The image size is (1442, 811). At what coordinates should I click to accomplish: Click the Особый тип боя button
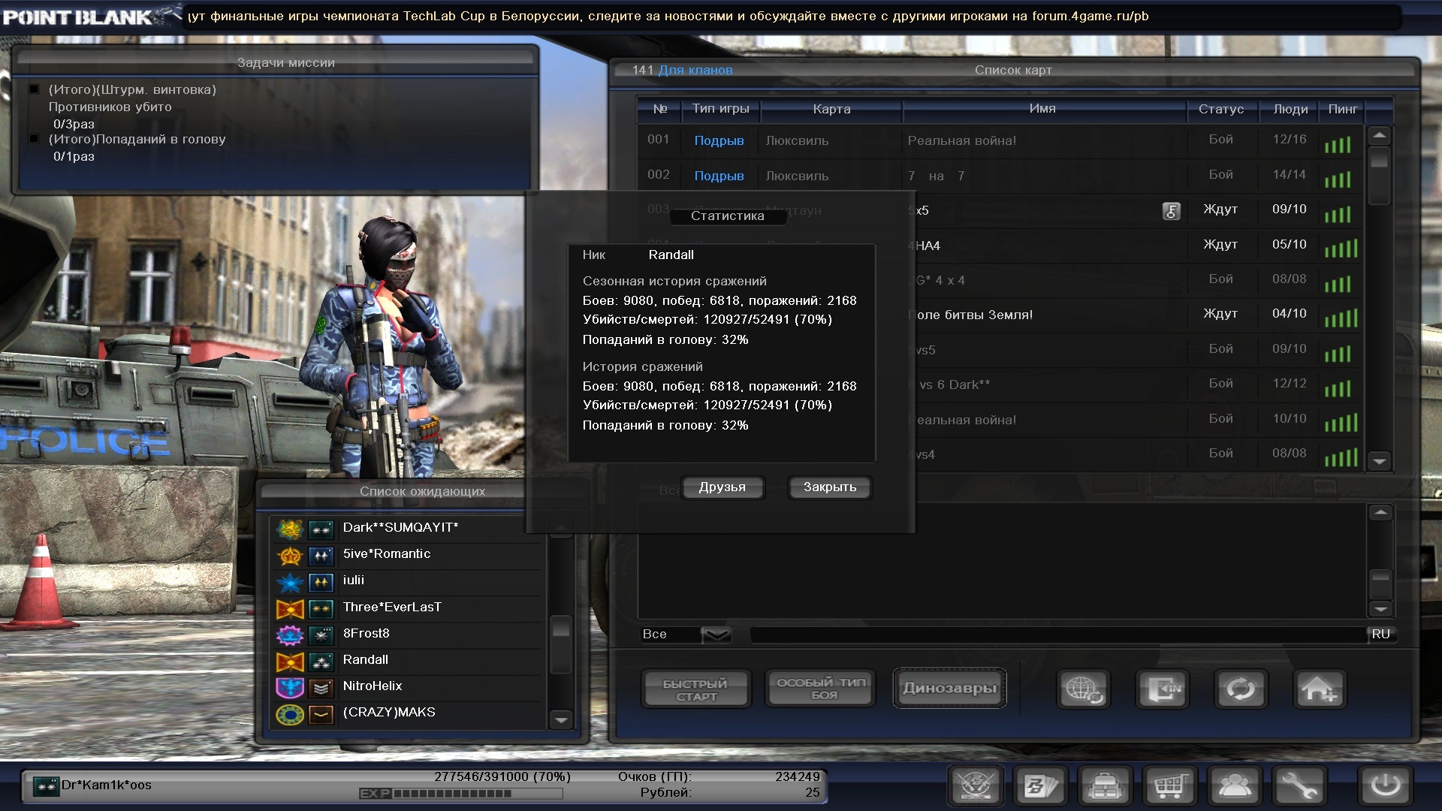point(821,689)
